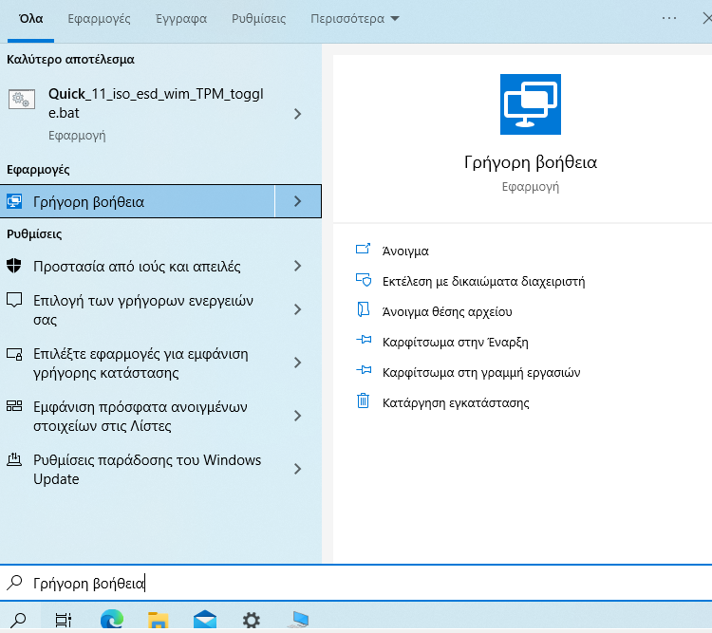
Task: Expand the γρήγορων ενεργειών result arrow
Action: pyautogui.click(x=297, y=309)
